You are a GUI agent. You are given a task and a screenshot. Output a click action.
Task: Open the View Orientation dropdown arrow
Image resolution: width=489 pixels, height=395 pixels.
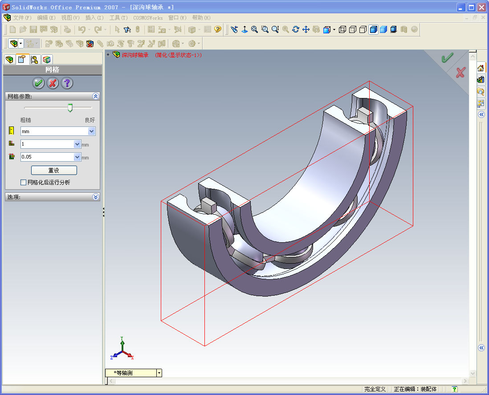pyautogui.click(x=334, y=30)
